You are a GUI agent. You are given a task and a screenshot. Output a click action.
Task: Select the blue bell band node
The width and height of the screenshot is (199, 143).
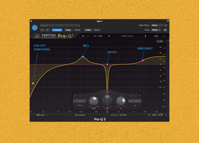click(83, 57)
